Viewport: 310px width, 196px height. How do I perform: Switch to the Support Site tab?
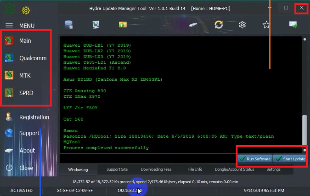point(117,169)
